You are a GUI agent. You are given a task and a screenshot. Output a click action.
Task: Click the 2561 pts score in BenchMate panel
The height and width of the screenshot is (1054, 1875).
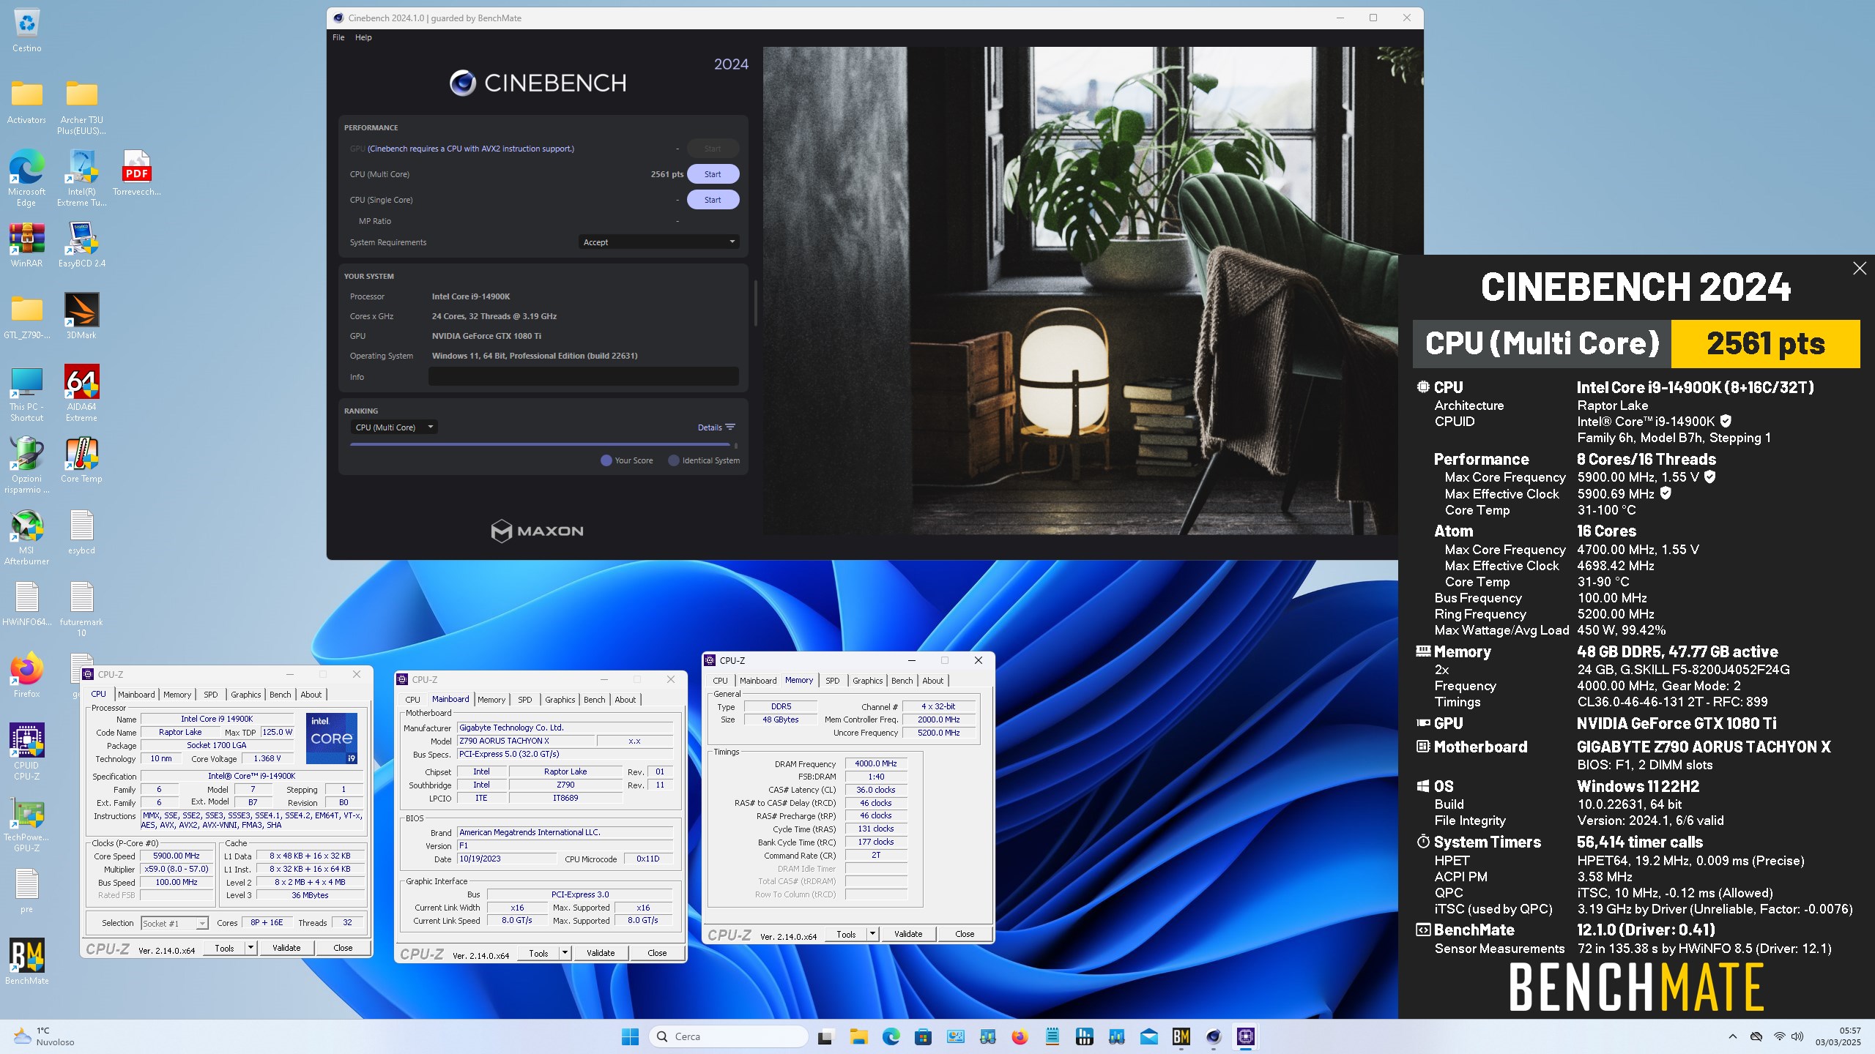tap(1765, 343)
